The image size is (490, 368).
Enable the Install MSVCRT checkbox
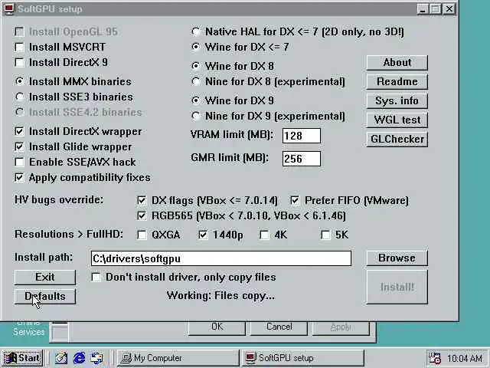19,48
